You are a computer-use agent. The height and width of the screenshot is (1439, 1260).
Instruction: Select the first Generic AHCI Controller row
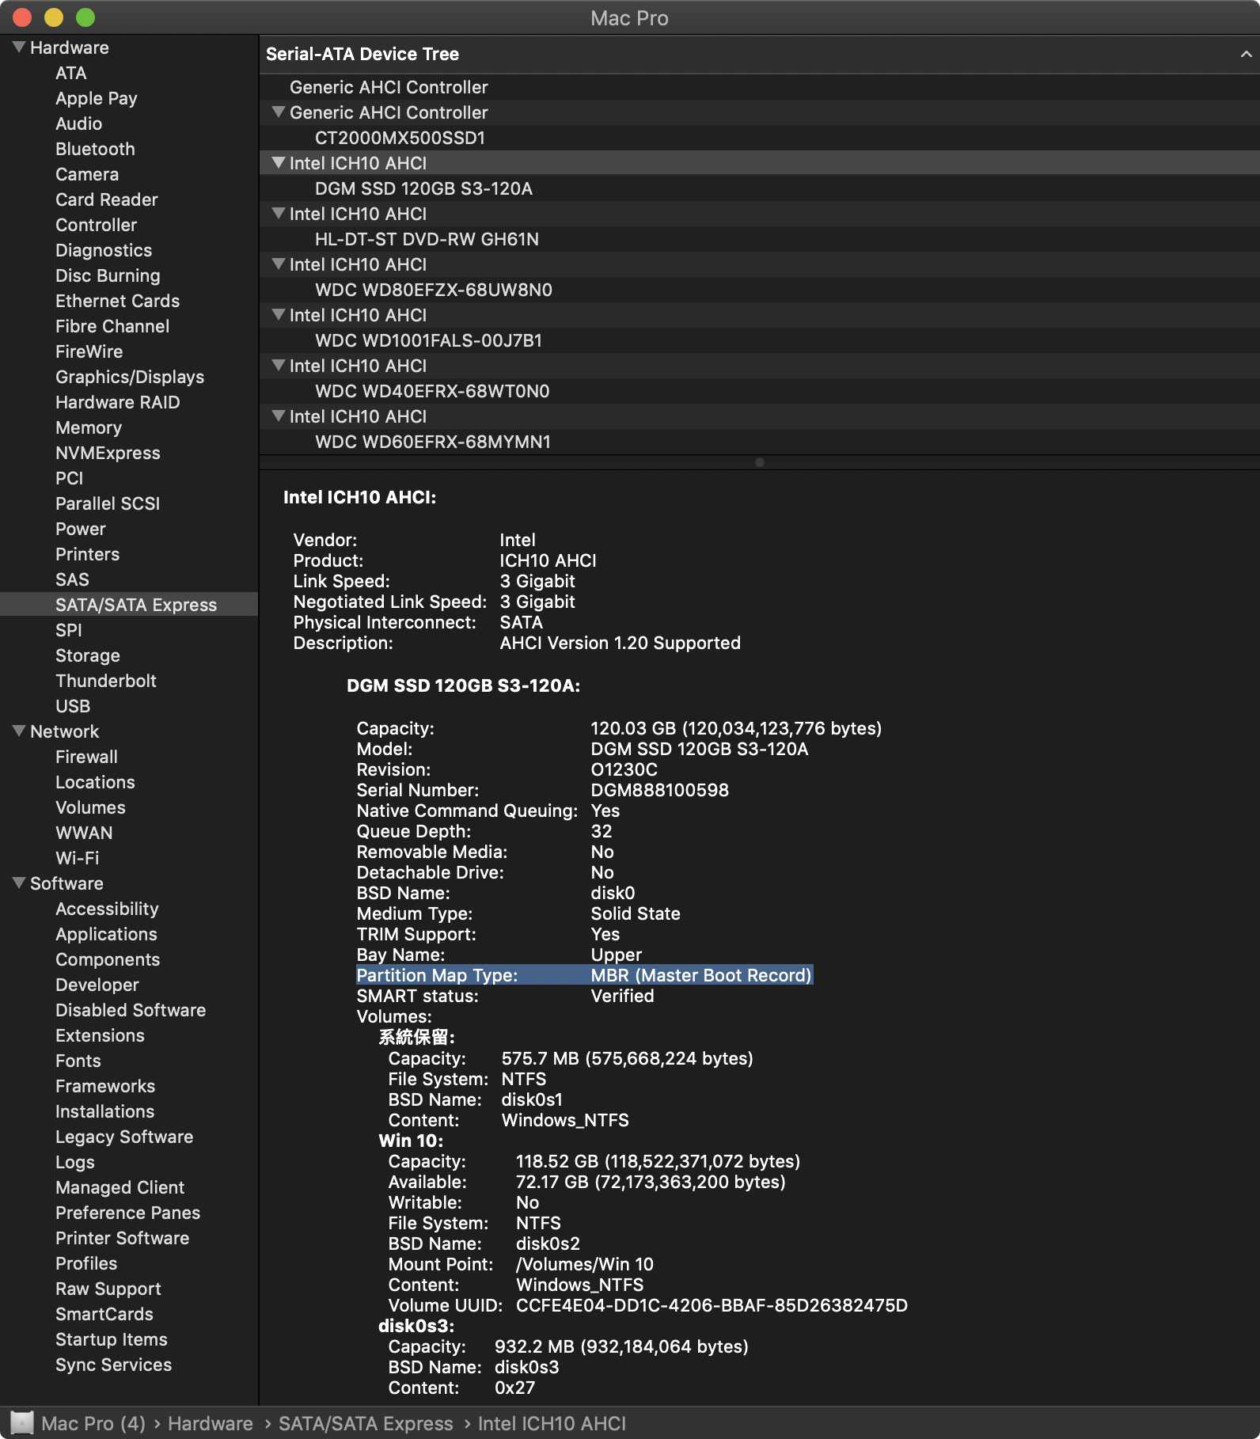pyautogui.click(x=760, y=87)
